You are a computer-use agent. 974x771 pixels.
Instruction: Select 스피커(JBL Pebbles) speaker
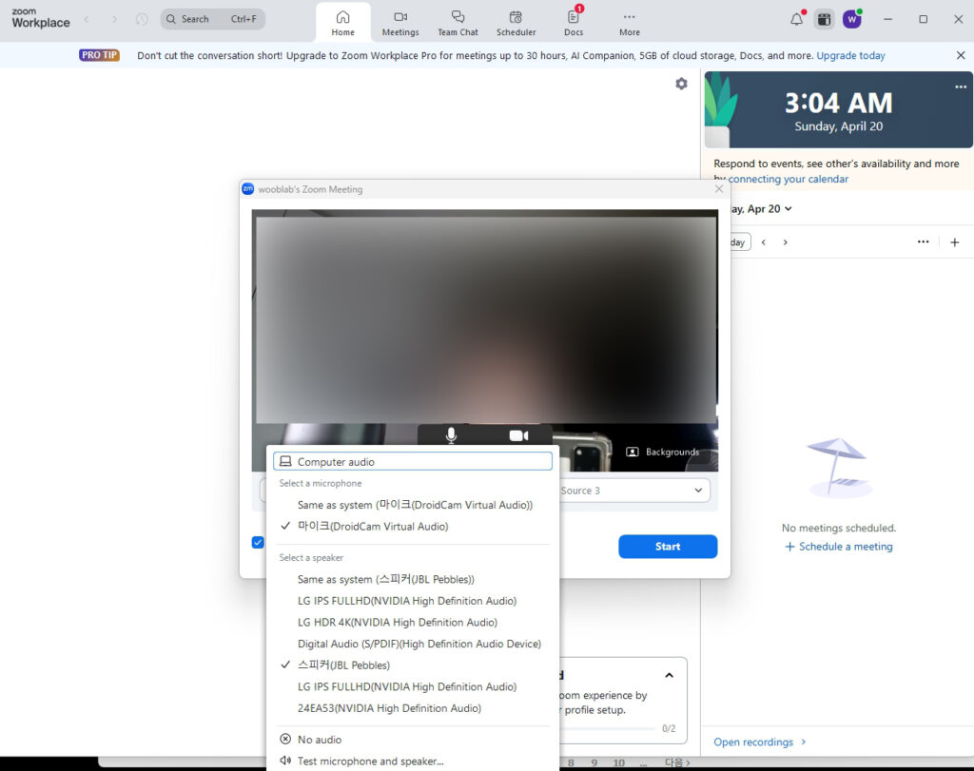point(413,665)
